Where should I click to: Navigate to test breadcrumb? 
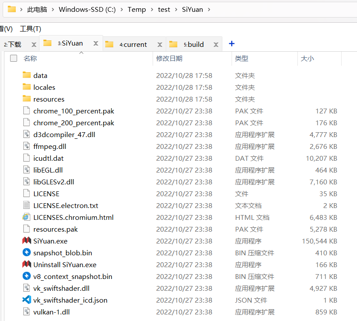pos(164,10)
